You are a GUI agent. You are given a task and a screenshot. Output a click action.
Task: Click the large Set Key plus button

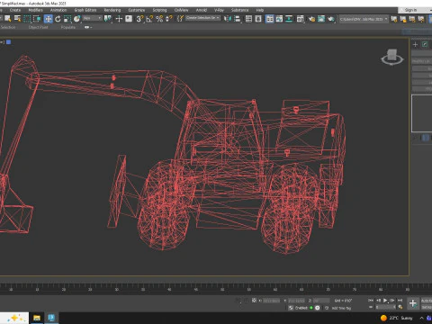click(x=413, y=303)
